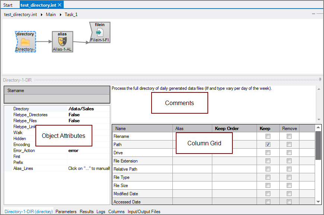Check Remove for Drive row
The width and height of the screenshot is (324, 215).
point(289,152)
